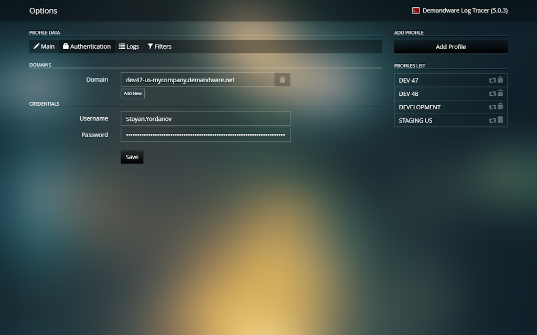The width and height of the screenshot is (537, 335).
Task: Duplicate the DEVELOPMENT profile
Action: click(x=492, y=107)
